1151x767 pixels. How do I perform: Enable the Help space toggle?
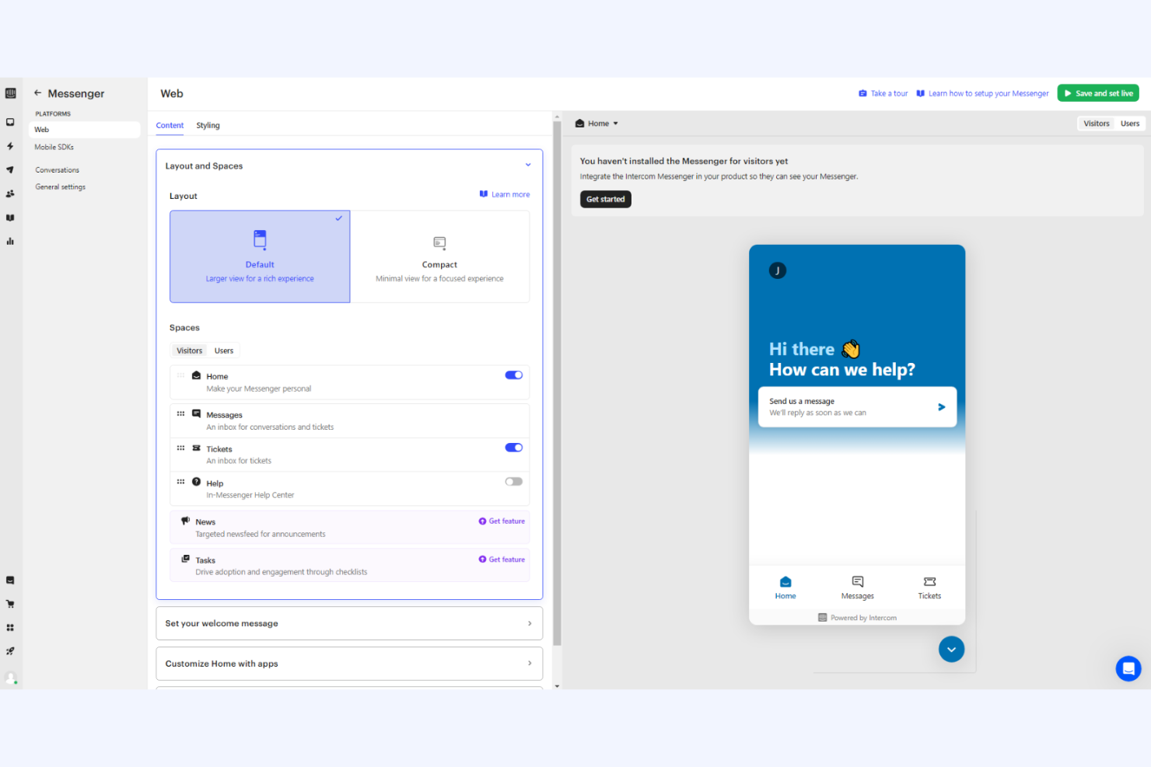coord(513,481)
